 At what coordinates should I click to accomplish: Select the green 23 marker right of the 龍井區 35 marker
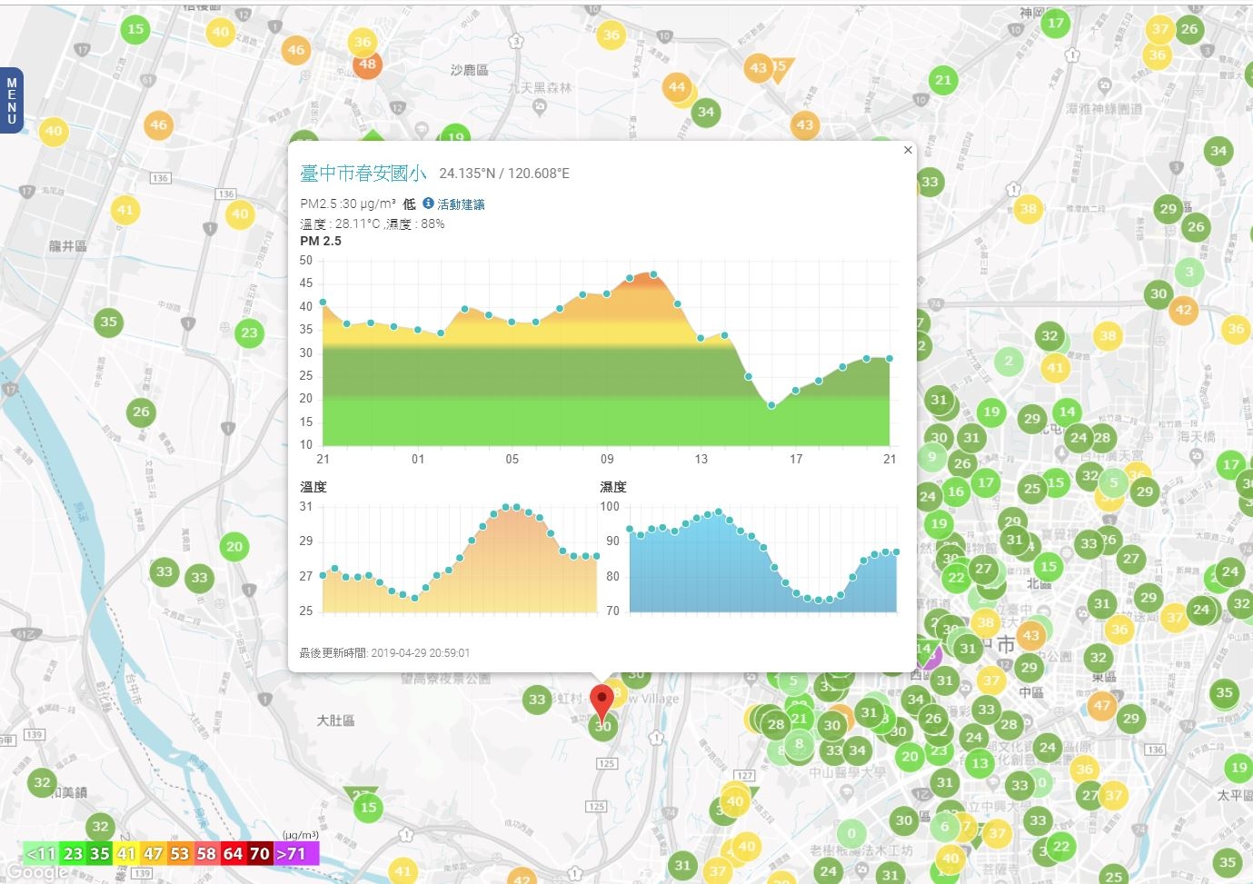[250, 333]
